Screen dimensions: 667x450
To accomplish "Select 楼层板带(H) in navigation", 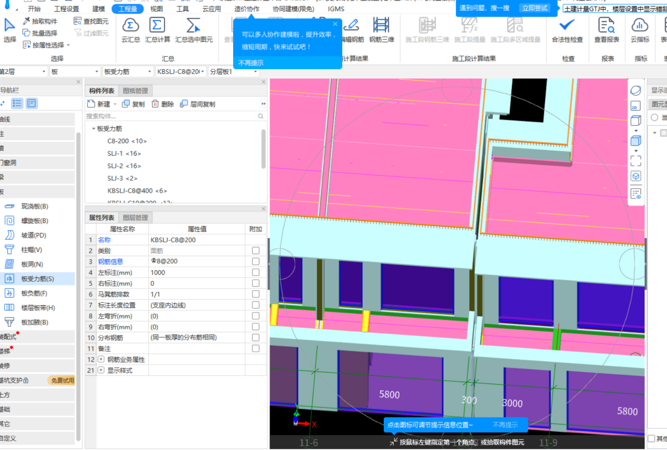I will tap(38, 308).
